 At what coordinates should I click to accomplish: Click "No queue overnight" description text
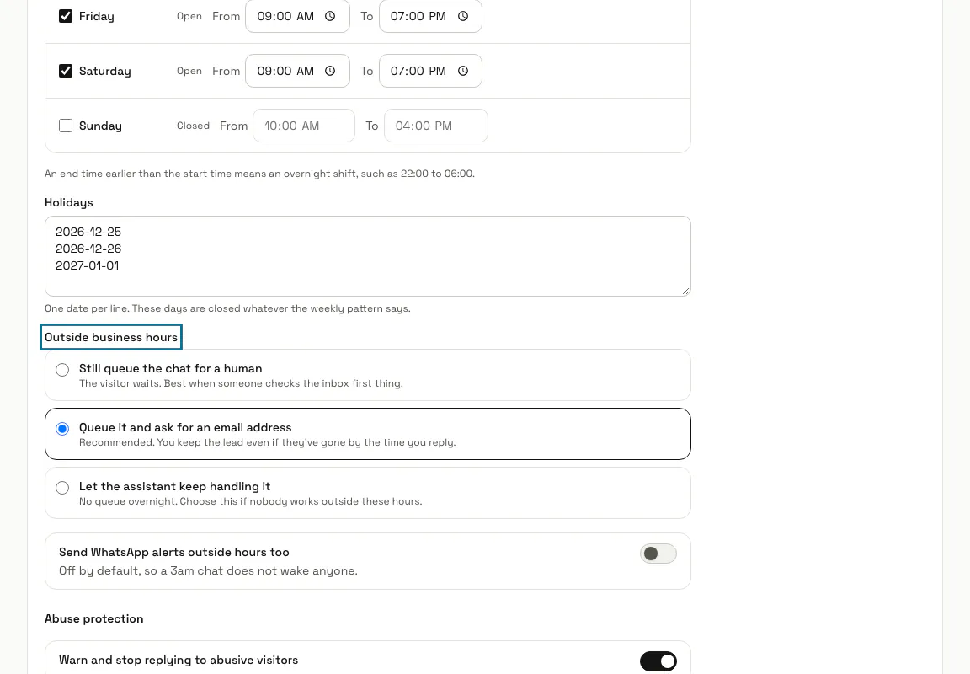pyautogui.click(x=251, y=501)
